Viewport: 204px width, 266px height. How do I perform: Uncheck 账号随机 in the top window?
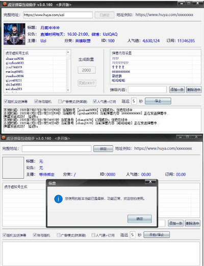[x=36, y=102]
